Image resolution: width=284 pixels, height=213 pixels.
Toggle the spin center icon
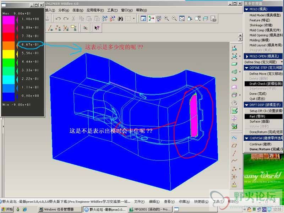click(151, 19)
